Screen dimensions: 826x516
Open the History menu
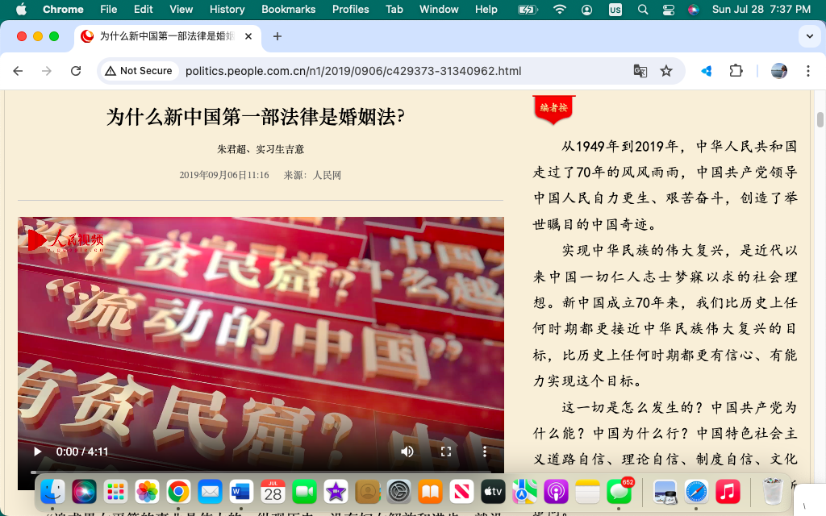tap(227, 9)
